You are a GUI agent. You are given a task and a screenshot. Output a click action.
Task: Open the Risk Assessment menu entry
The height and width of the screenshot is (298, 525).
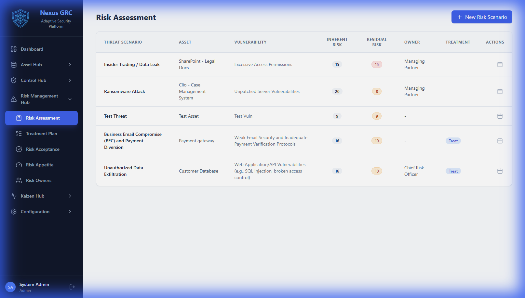pos(43,118)
